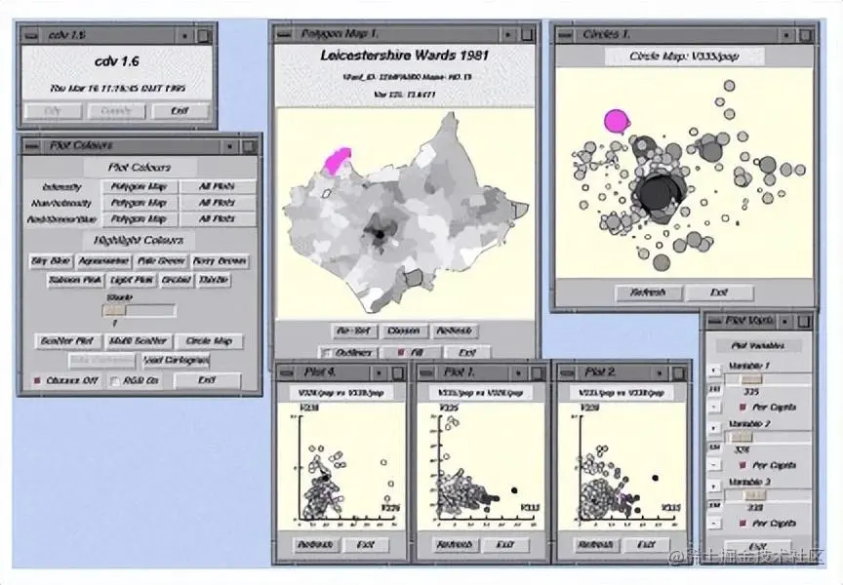This screenshot has width=843, height=585.
Task: Apply Red/Green/Blue colours to Polygon Map
Action: [x=139, y=218]
